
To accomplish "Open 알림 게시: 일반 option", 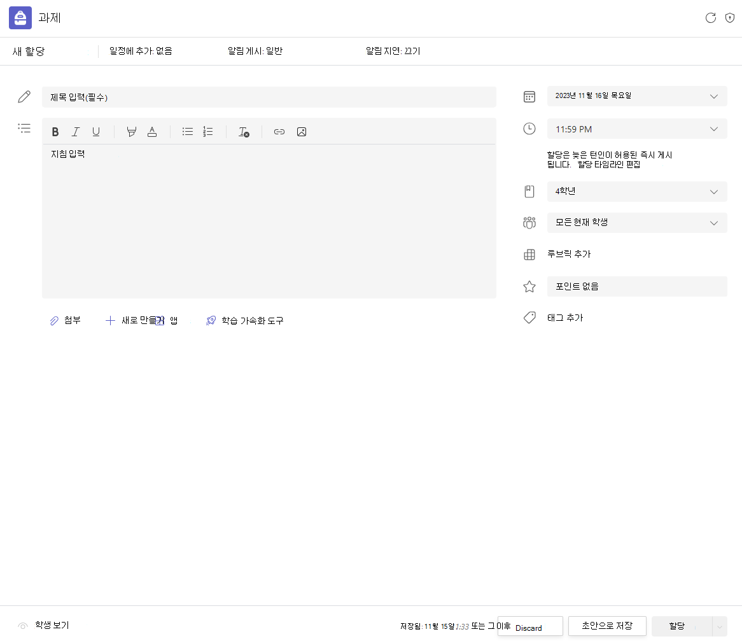I will (255, 51).
